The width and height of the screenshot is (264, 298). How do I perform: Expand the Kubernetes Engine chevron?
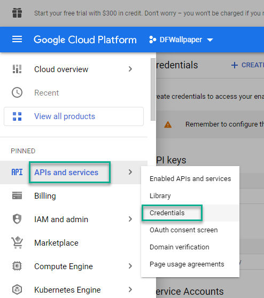click(130, 289)
